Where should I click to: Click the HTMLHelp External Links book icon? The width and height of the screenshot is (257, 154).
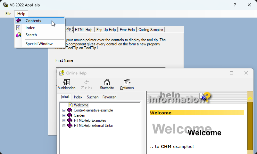[70, 126]
